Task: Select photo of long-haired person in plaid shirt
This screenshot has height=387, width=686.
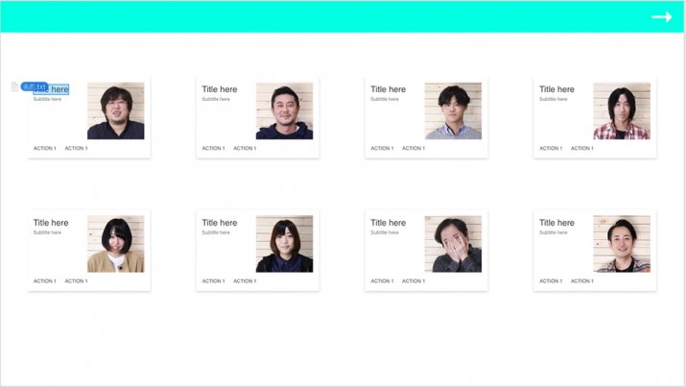Action: pos(622,110)
